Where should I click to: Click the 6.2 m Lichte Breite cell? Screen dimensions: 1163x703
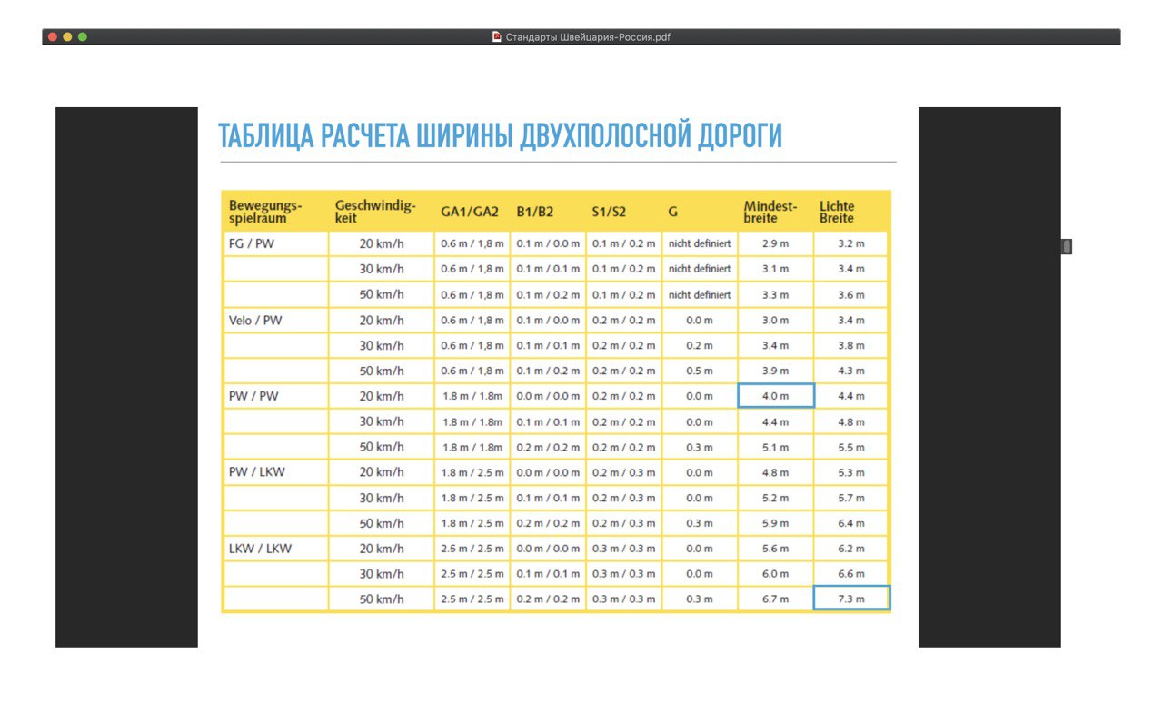[x=851, y=549]
